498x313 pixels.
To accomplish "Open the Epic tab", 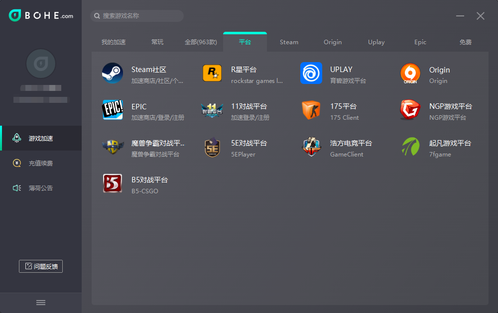I will click(x=420, y=42).
